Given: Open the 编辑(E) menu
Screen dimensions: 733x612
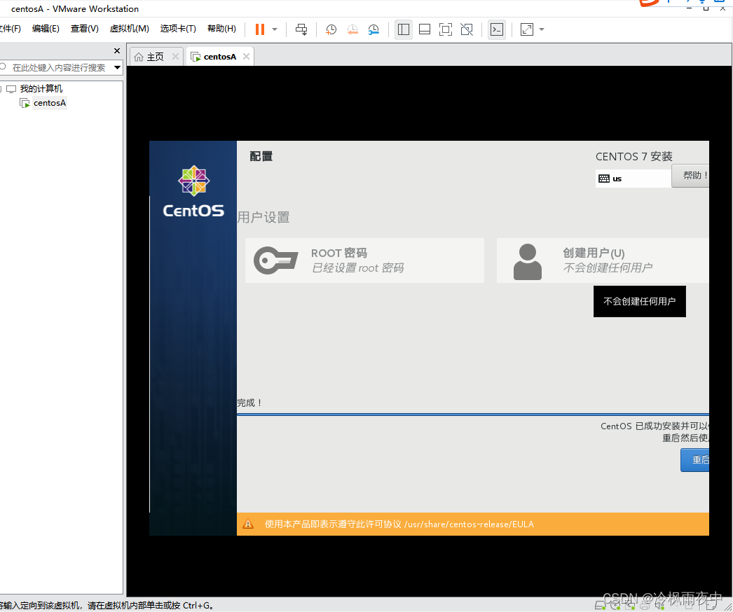Looking at the screenshot, I should 46,29.
